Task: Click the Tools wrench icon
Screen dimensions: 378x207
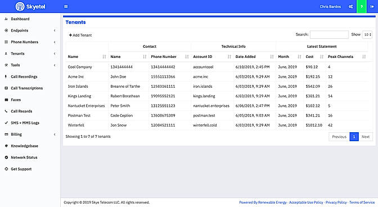Action: click(6, 65)
